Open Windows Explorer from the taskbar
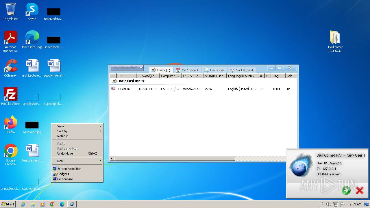The image size is (370, 208). click(33, 204)
